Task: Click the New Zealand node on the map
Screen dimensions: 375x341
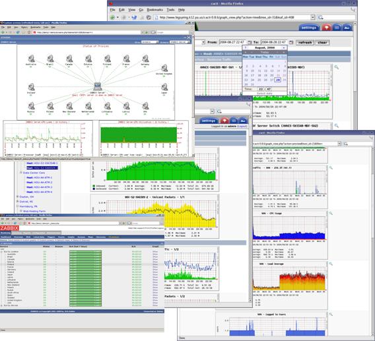Action: point(69,106)
